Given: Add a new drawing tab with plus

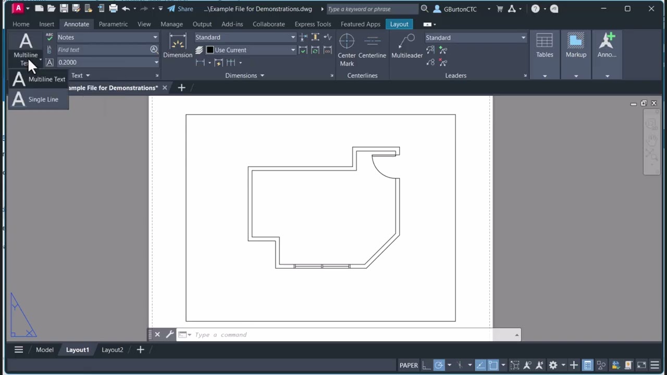Looking at the screenshot, I should click(x=181, y=87).
